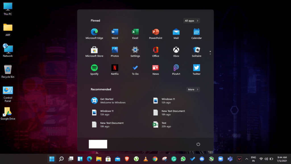Open Widgets from the taskbar
Viewport: 291px width, 164px height.
tap(80, 159)
